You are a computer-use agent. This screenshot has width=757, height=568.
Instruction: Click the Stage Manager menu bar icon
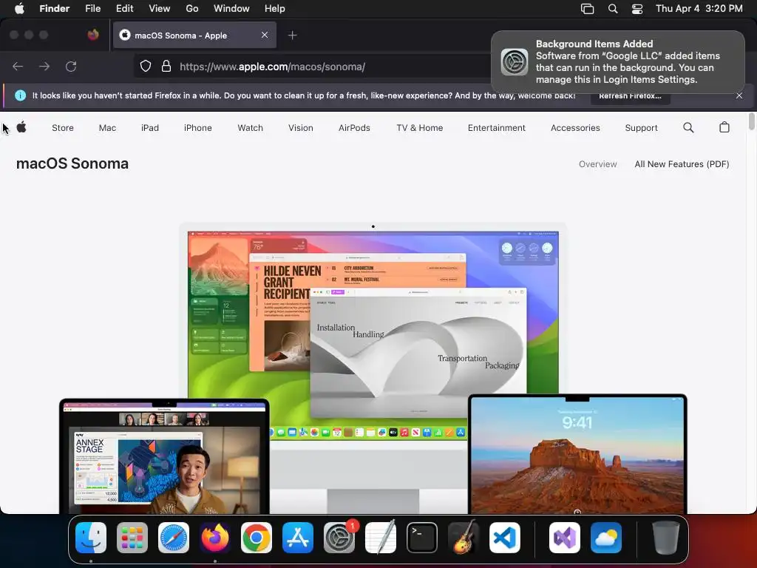pos(587,9)
